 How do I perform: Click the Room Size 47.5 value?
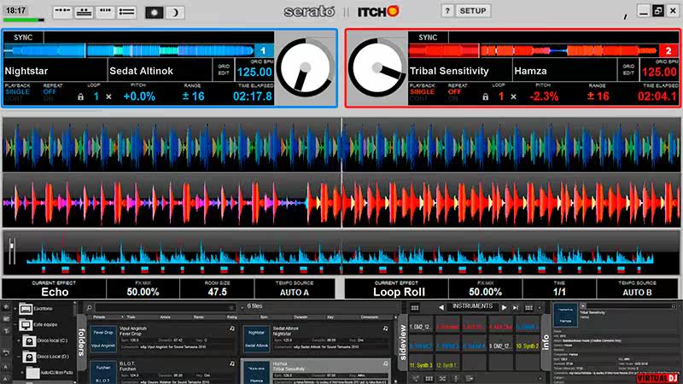point(217,292)
